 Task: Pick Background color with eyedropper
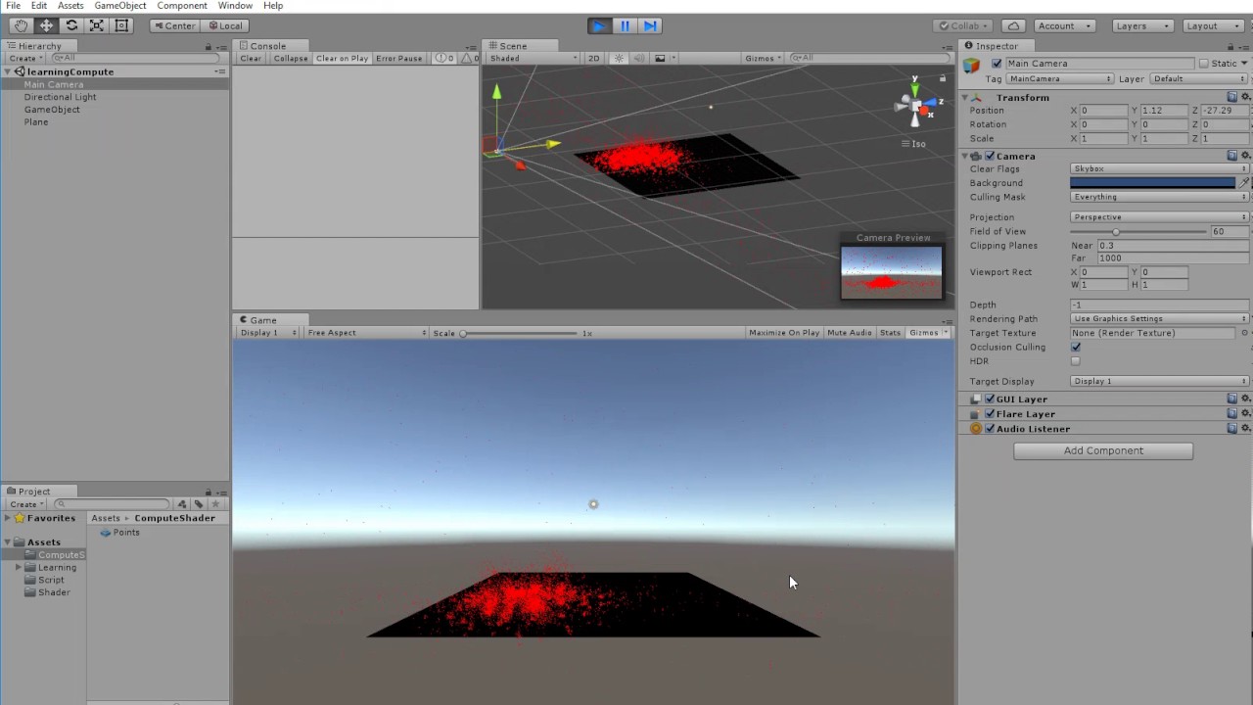tap(1244, 183)
